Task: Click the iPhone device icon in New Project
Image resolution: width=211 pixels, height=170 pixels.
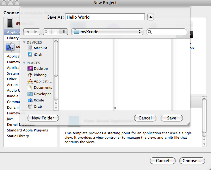Action: click(10, 23)
